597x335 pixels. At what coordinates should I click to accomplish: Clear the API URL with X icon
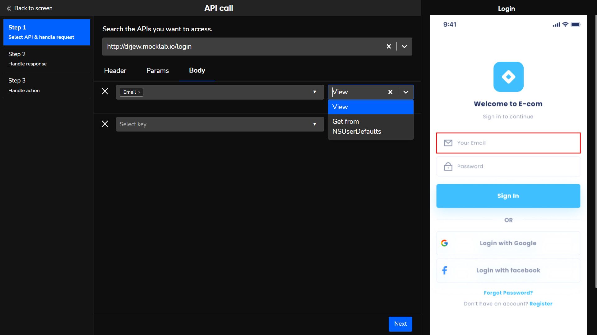(389, 47)
